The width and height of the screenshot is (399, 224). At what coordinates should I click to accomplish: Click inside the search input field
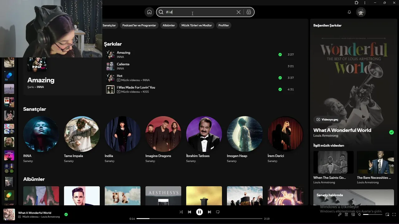coord(199,12)
